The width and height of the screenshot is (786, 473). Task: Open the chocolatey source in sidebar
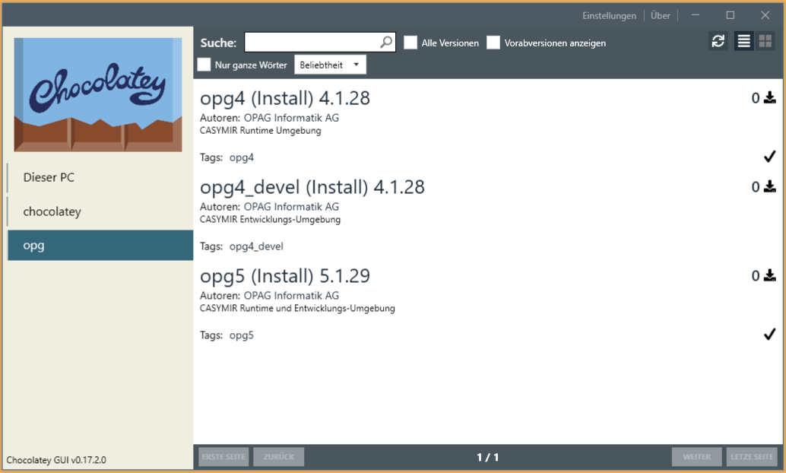[x=100, y=211]
